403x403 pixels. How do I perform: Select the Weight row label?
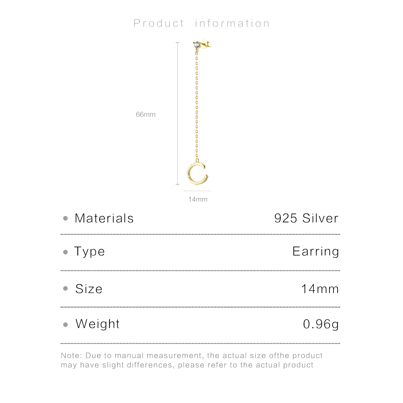click(98, 324)
